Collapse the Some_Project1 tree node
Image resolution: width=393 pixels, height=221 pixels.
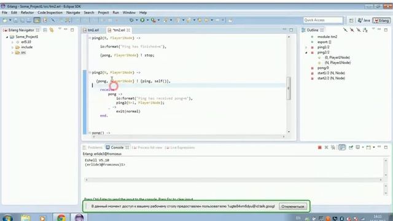[x=7, y=37]
